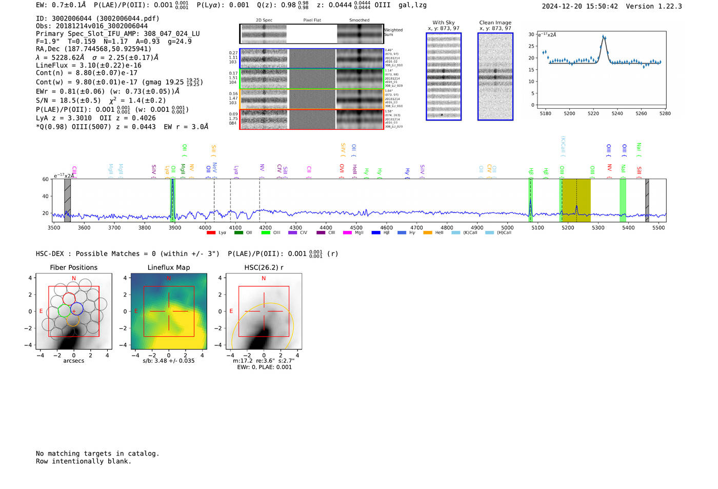Click the 2024-12-20 15:50:42 timestamp
This screenshot has width=718, height=489.
580,7
